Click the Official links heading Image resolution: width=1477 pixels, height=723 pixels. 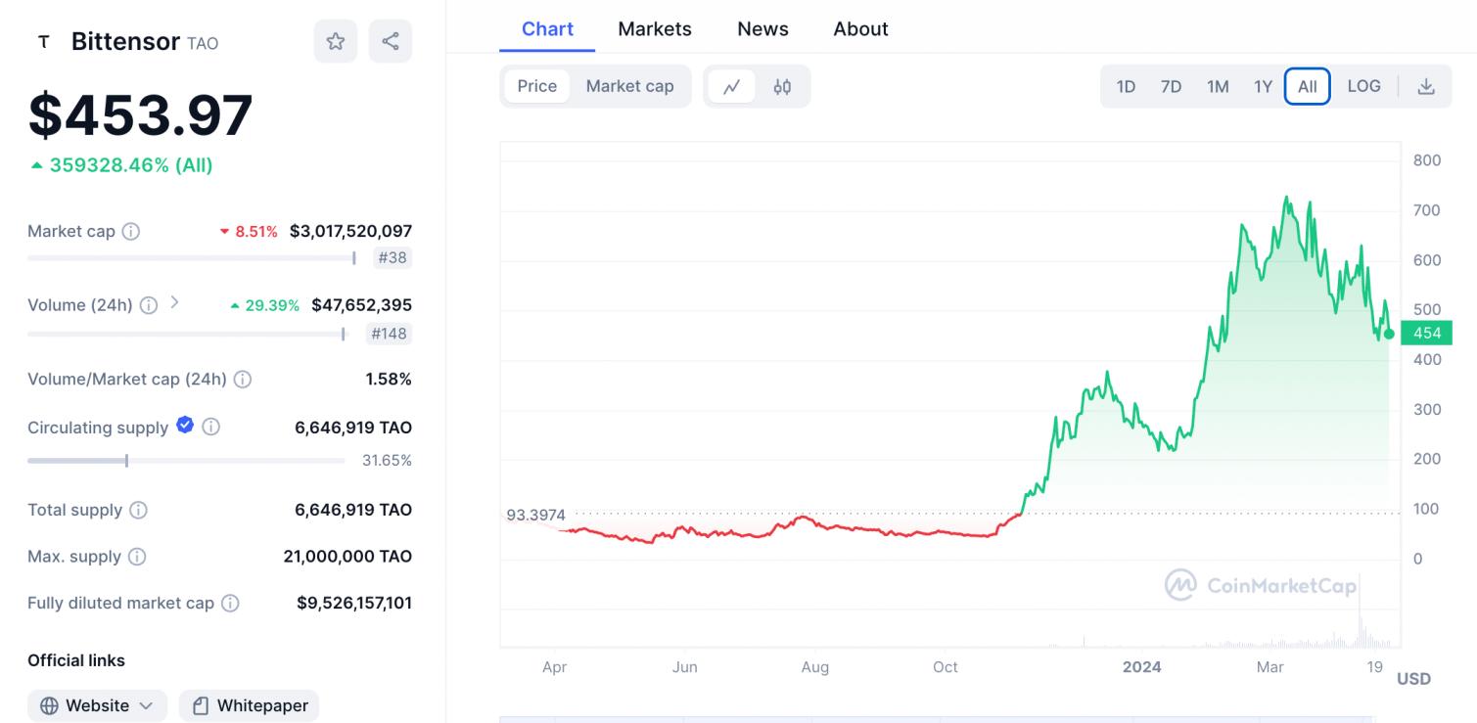pyautogui.click(x=76, y=660)
